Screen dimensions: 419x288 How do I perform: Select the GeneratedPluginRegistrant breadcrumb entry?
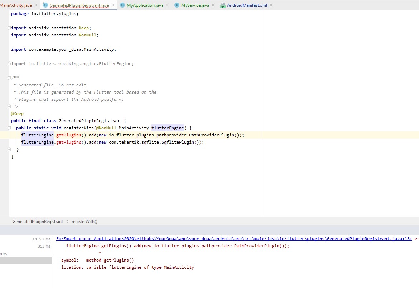pos(38,221)
